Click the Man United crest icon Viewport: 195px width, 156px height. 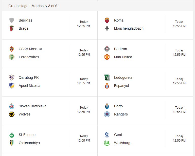pos(107,57)
